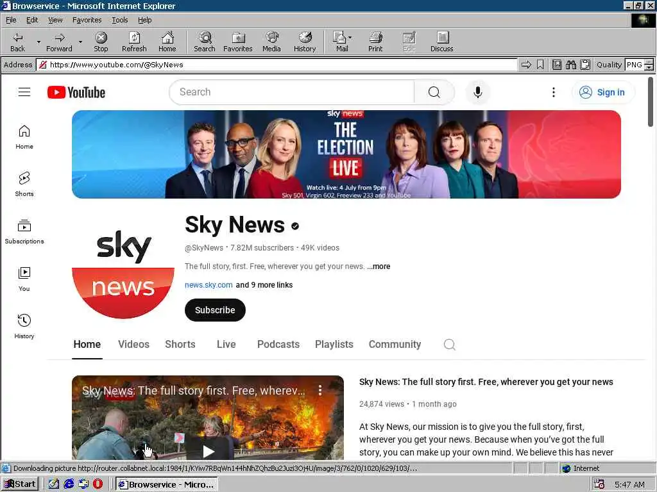Click the Address bar URL field
657x492 pixels.
277,65
